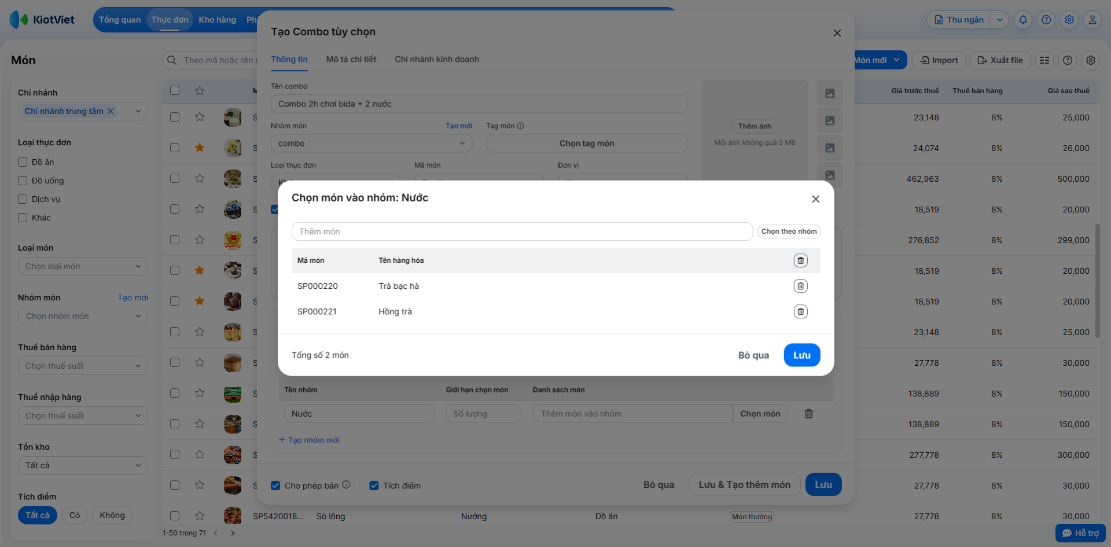Open the settings gear in top bar
Viewport: 1111px width, 547px height.
pyautogui.click(x=1069, y=20)
